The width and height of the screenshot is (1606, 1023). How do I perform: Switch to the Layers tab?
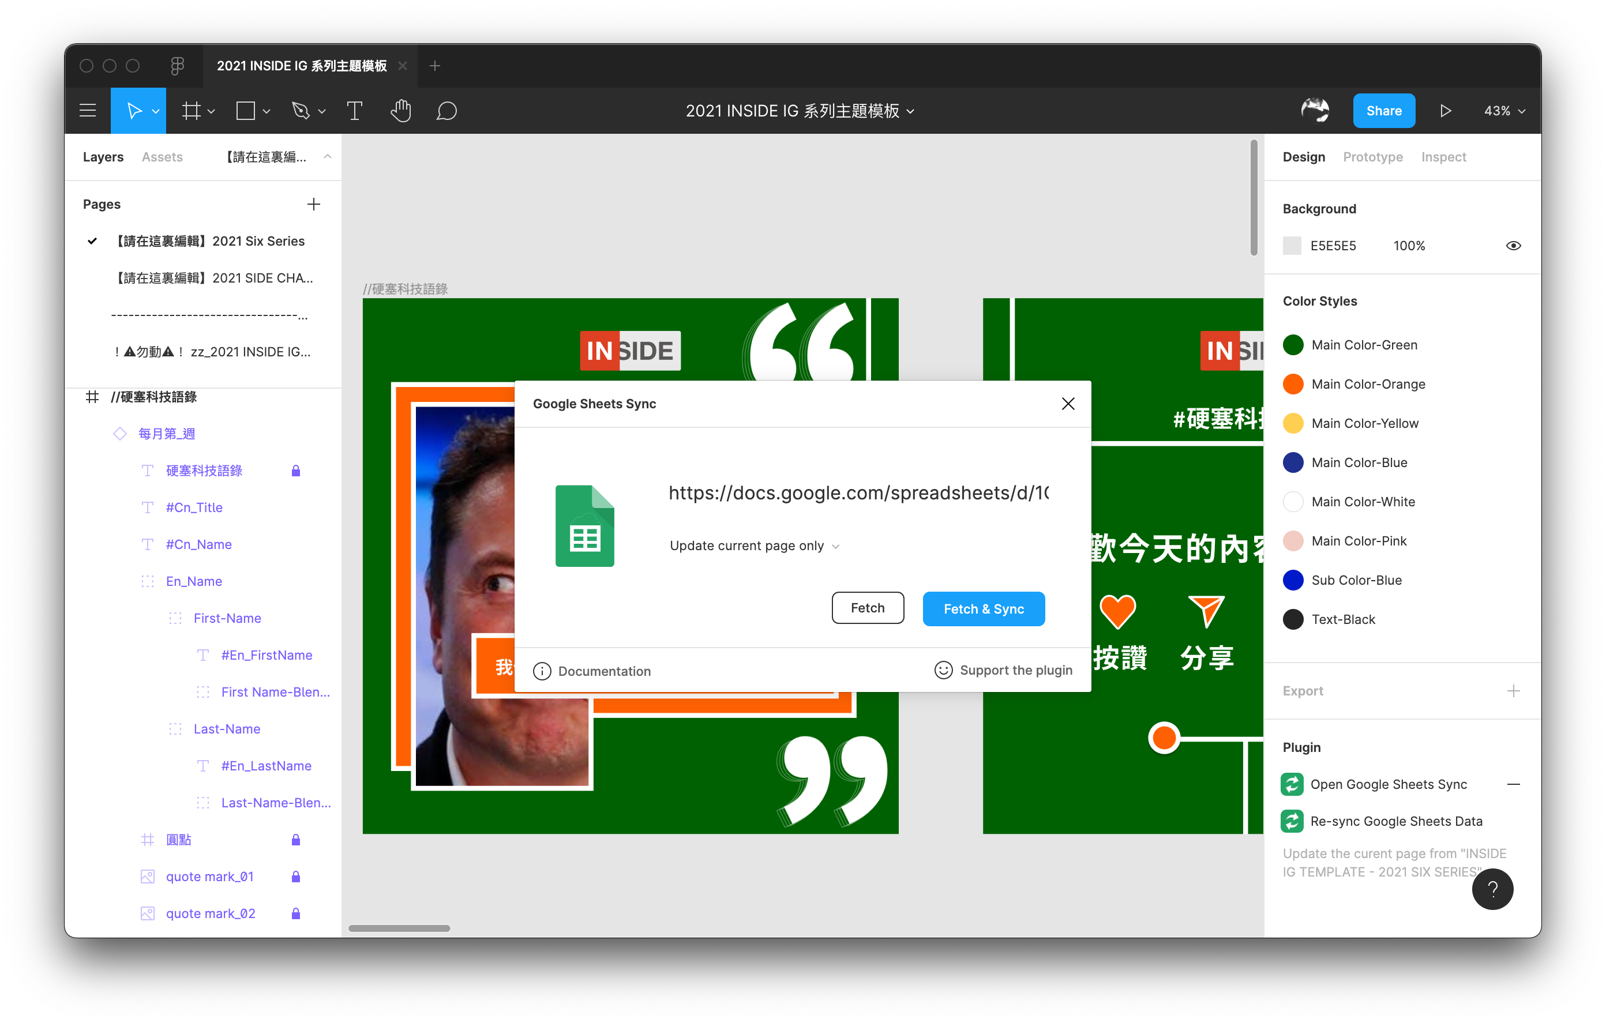click(x=103, y=157)
